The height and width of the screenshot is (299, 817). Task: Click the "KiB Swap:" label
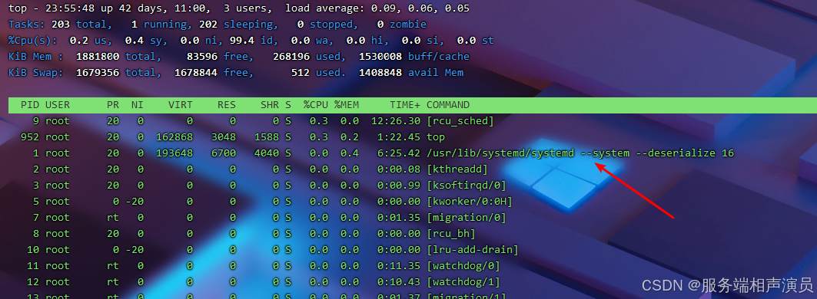pyautogui.click(x=36, y=73)
